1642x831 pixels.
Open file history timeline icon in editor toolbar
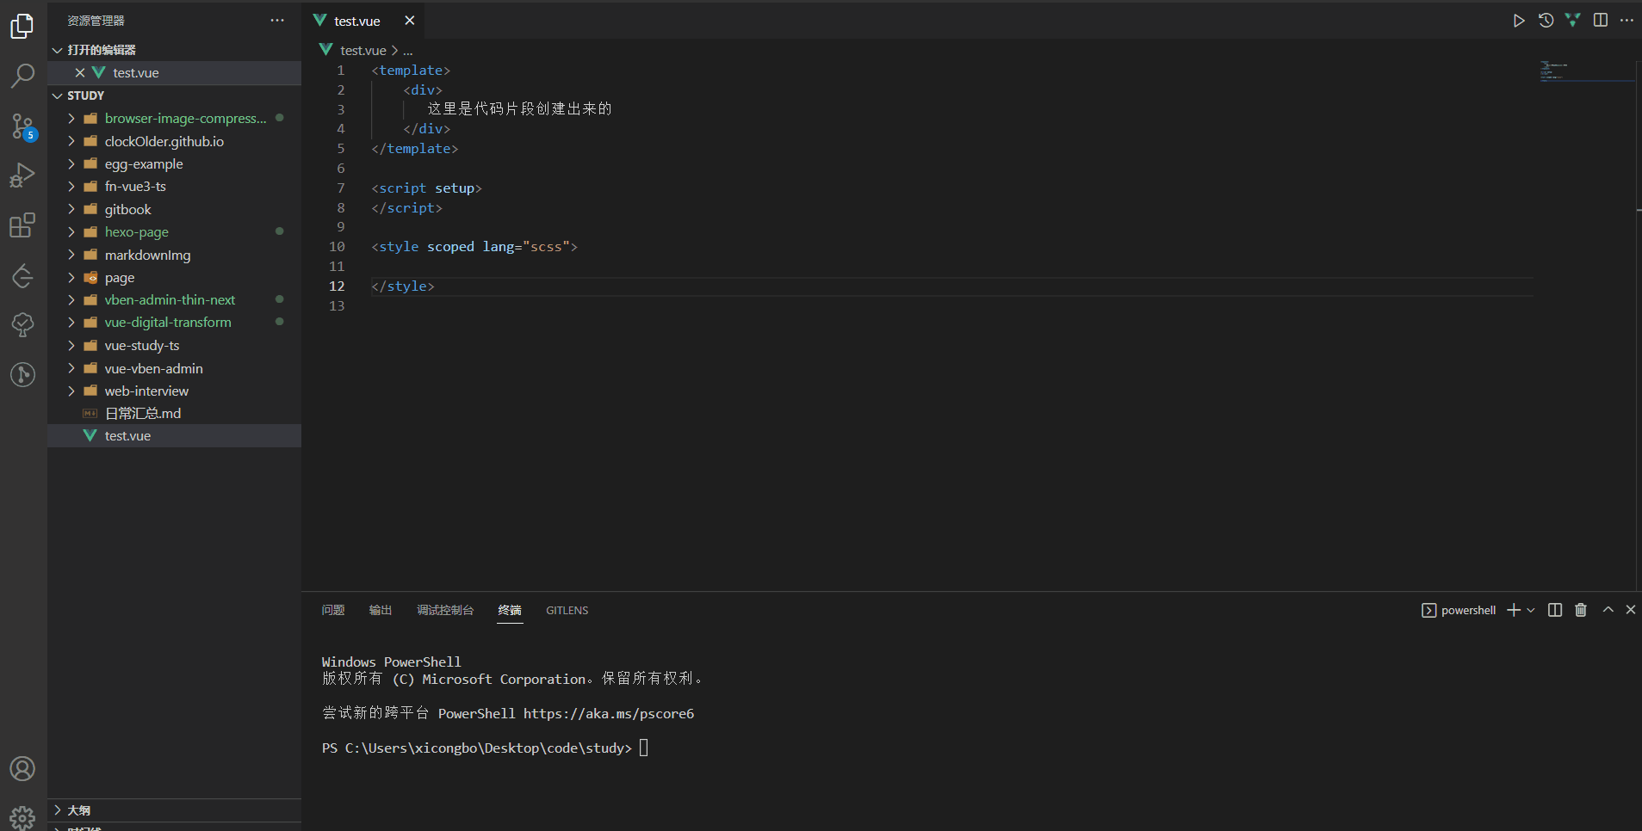pyautogui.click(x=1546, y=21)
